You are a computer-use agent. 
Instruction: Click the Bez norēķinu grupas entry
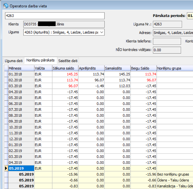click(173, 174)
